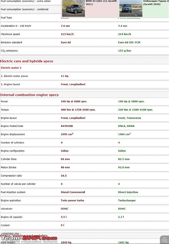Click the '1. Engine layout' row label
This screenshot has height=244, width=169.
coord(10,84)
